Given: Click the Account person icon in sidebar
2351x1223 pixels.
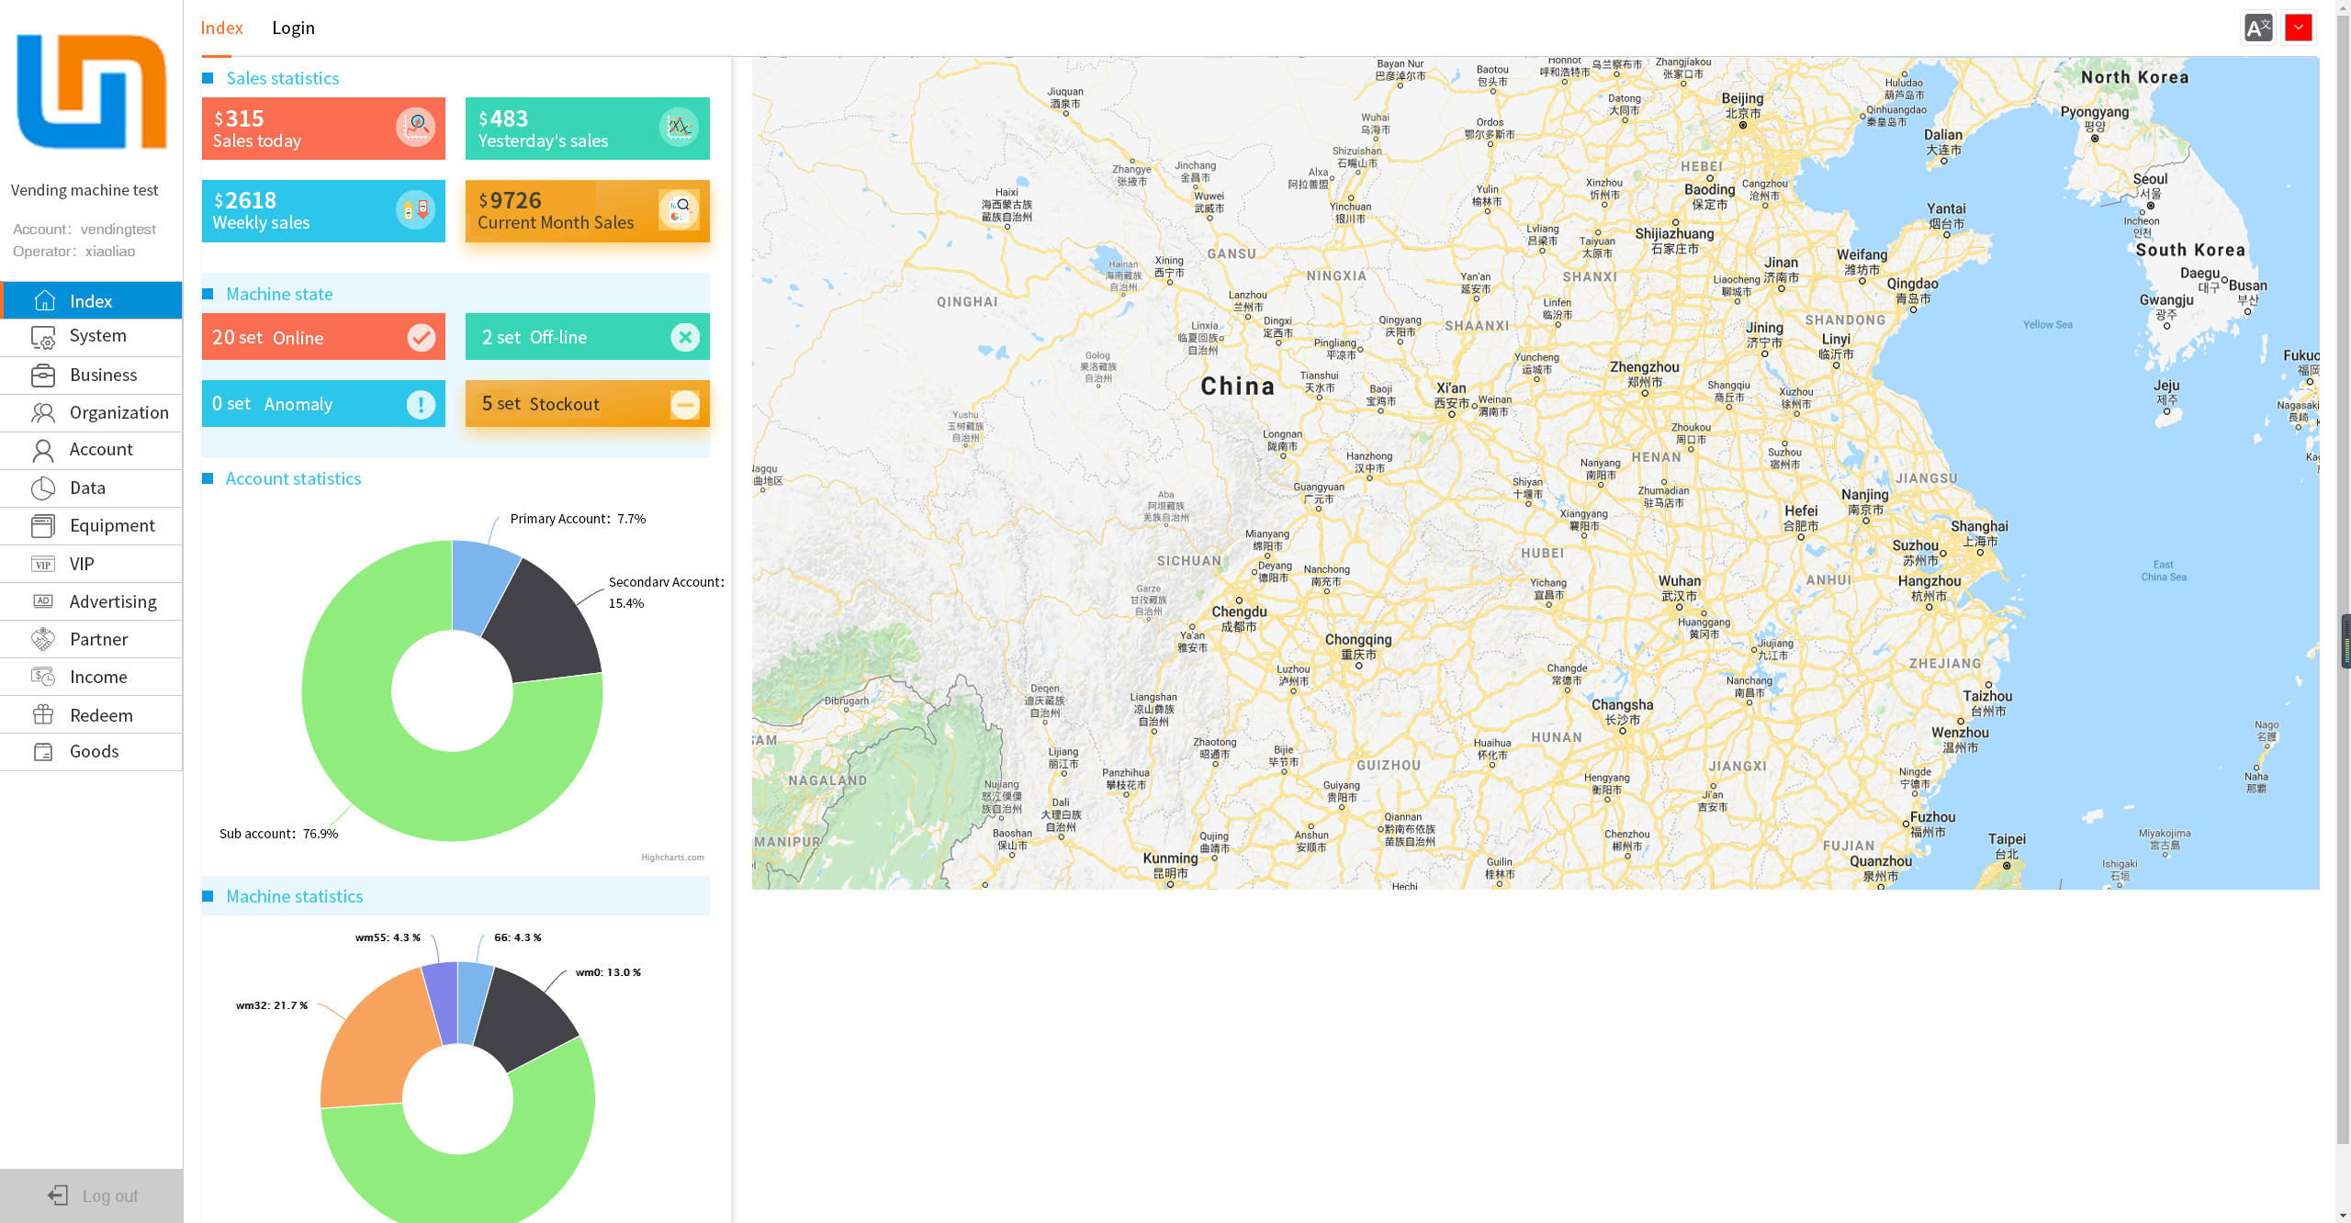Looking at the screenshot, I should tap(43, 450).
